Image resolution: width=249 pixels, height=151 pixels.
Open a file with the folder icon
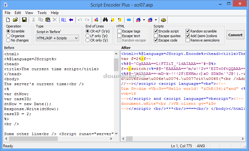click(15, 20)
